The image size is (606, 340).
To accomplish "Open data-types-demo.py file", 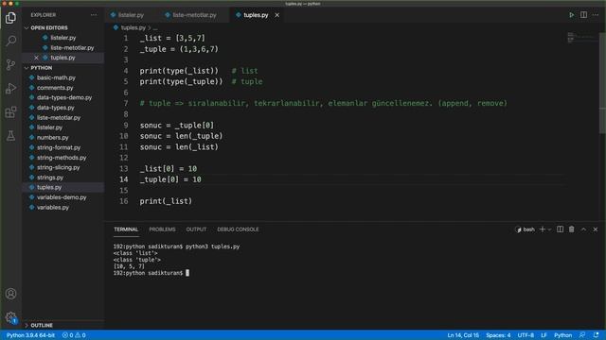I will pyautogui.click(x=64, y=98).
